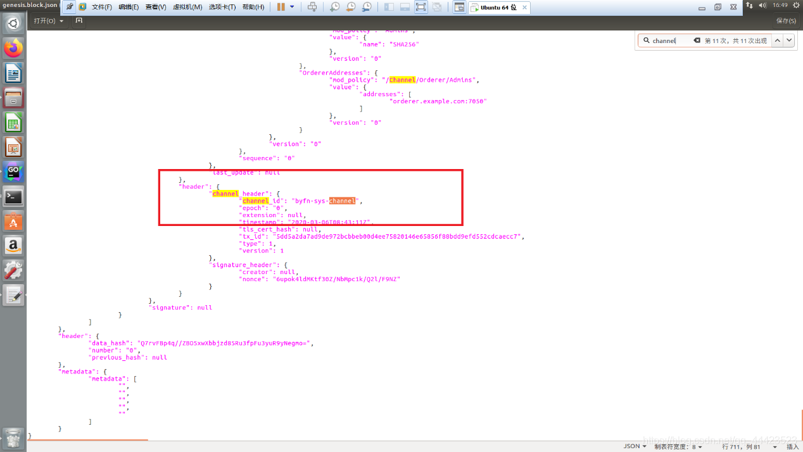The height and width of the screenshot is (452, 803).
Task: Click the "previous_hash": null line
Action: coord(128,358)
